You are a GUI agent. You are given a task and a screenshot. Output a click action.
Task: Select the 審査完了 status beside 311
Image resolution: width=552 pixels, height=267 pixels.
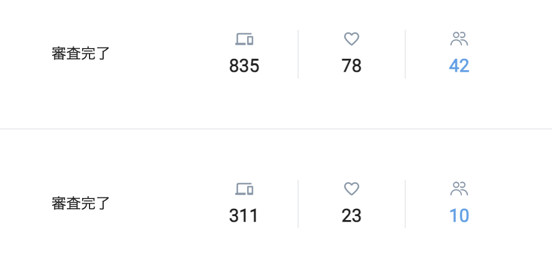pyautogui.click(x=81, y=204)
